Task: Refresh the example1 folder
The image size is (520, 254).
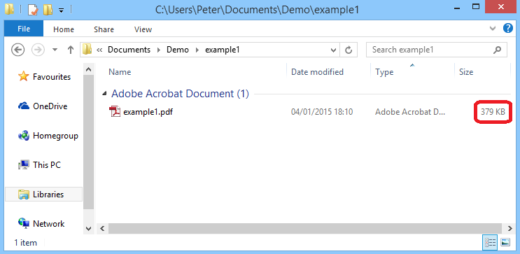Action: [x=349, y=50]
